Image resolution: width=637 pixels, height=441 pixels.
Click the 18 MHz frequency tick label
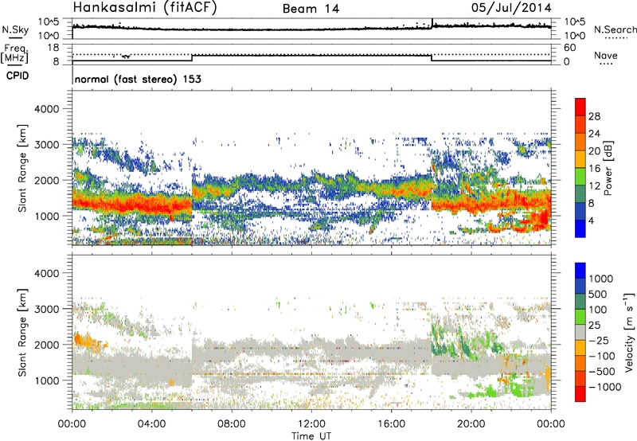pyautogui.click(x=53, y=48)
